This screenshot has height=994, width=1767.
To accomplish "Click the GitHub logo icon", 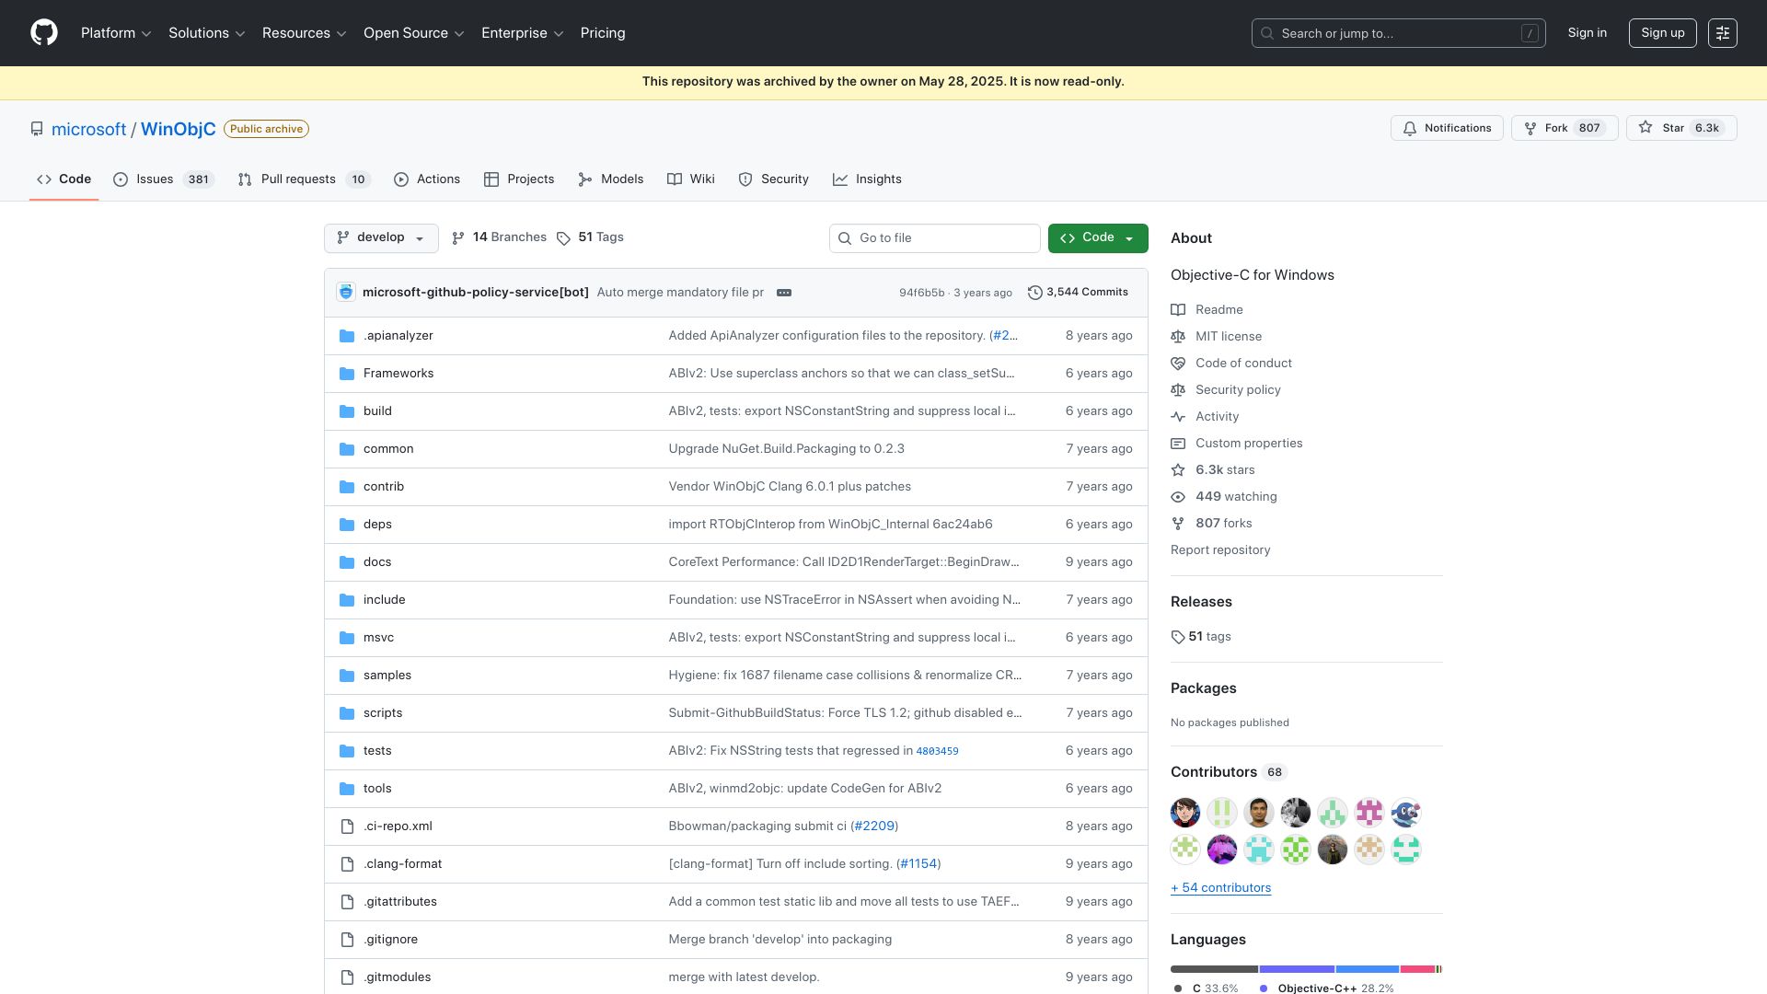I will pyautogui.click(x=44, y=33).
